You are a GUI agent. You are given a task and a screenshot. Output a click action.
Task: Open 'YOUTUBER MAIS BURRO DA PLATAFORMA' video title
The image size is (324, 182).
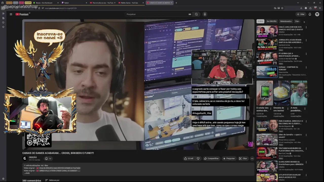pyautogui.click(x=291, y=149)
